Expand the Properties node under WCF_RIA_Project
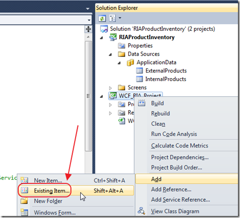This screenshot has width=240, height=218. click(111, 105)
